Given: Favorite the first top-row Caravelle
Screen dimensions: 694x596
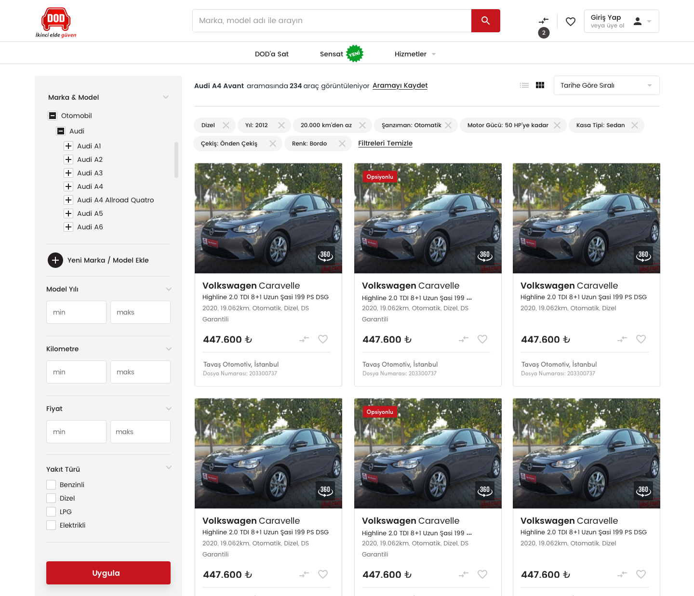Looking at the screenshot, I should tap(323, 339).
